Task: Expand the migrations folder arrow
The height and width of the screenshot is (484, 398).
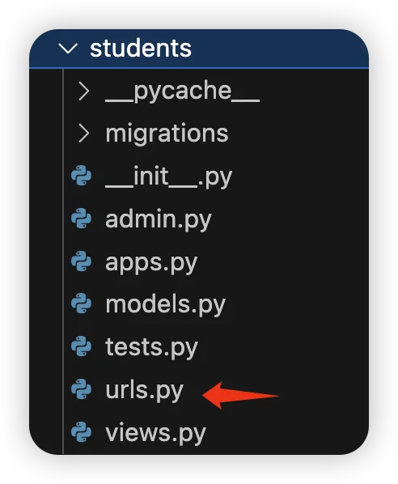Action: [83, 134]
